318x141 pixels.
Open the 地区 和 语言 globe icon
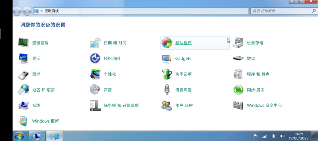point(23,90)
